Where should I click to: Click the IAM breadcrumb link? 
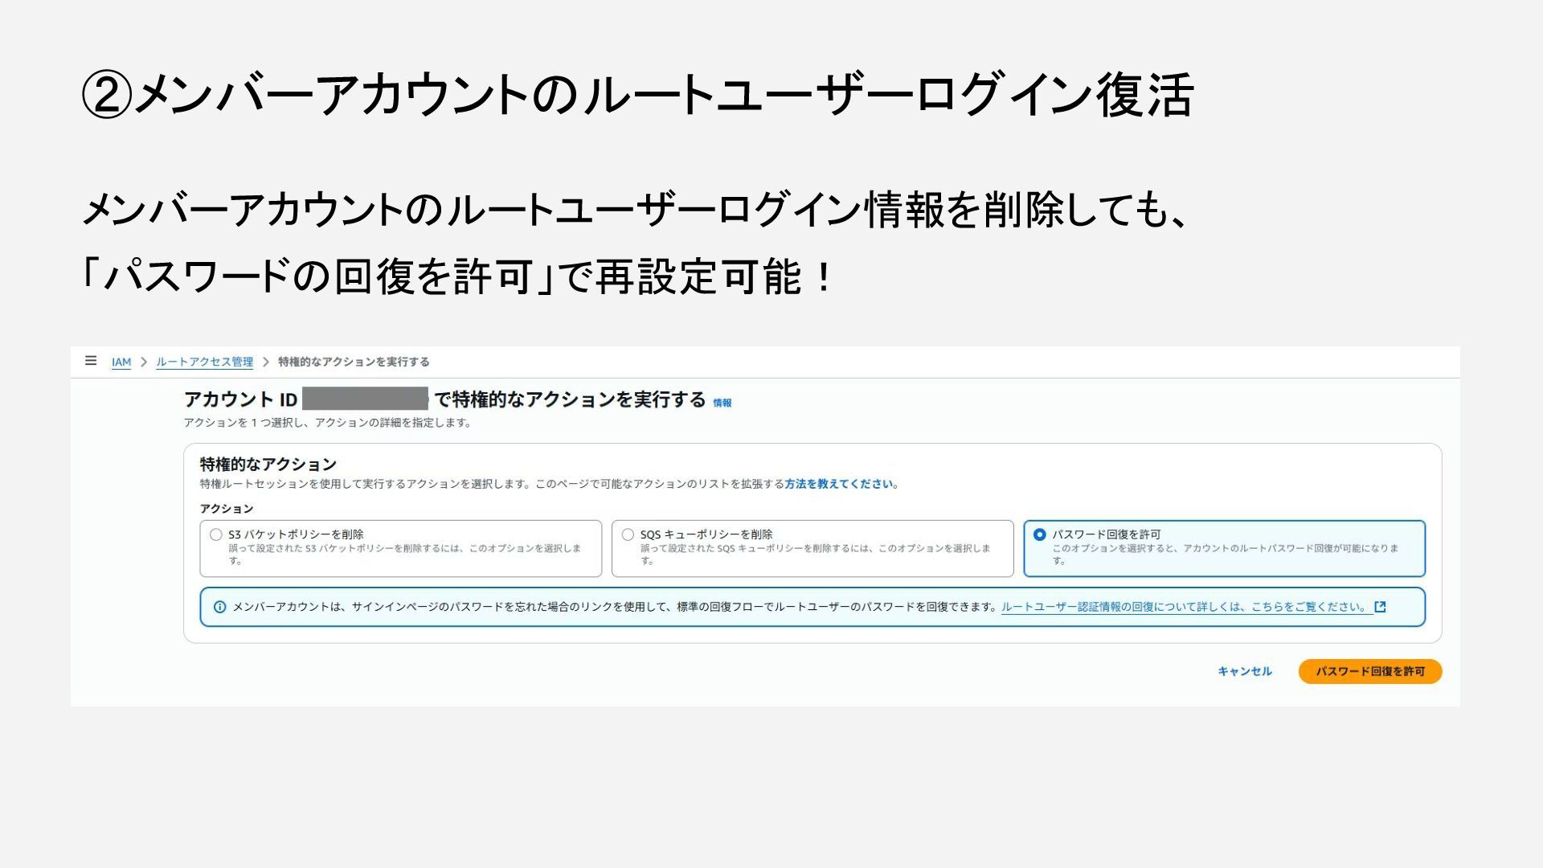[121, 362]
